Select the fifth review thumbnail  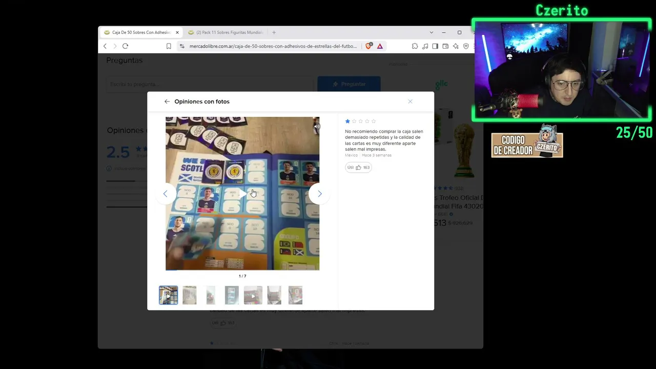[x=253, y=295]
